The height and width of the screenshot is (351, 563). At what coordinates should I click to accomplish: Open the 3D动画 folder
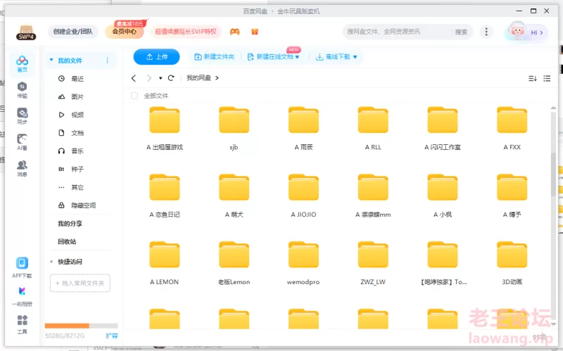[512, 264]
